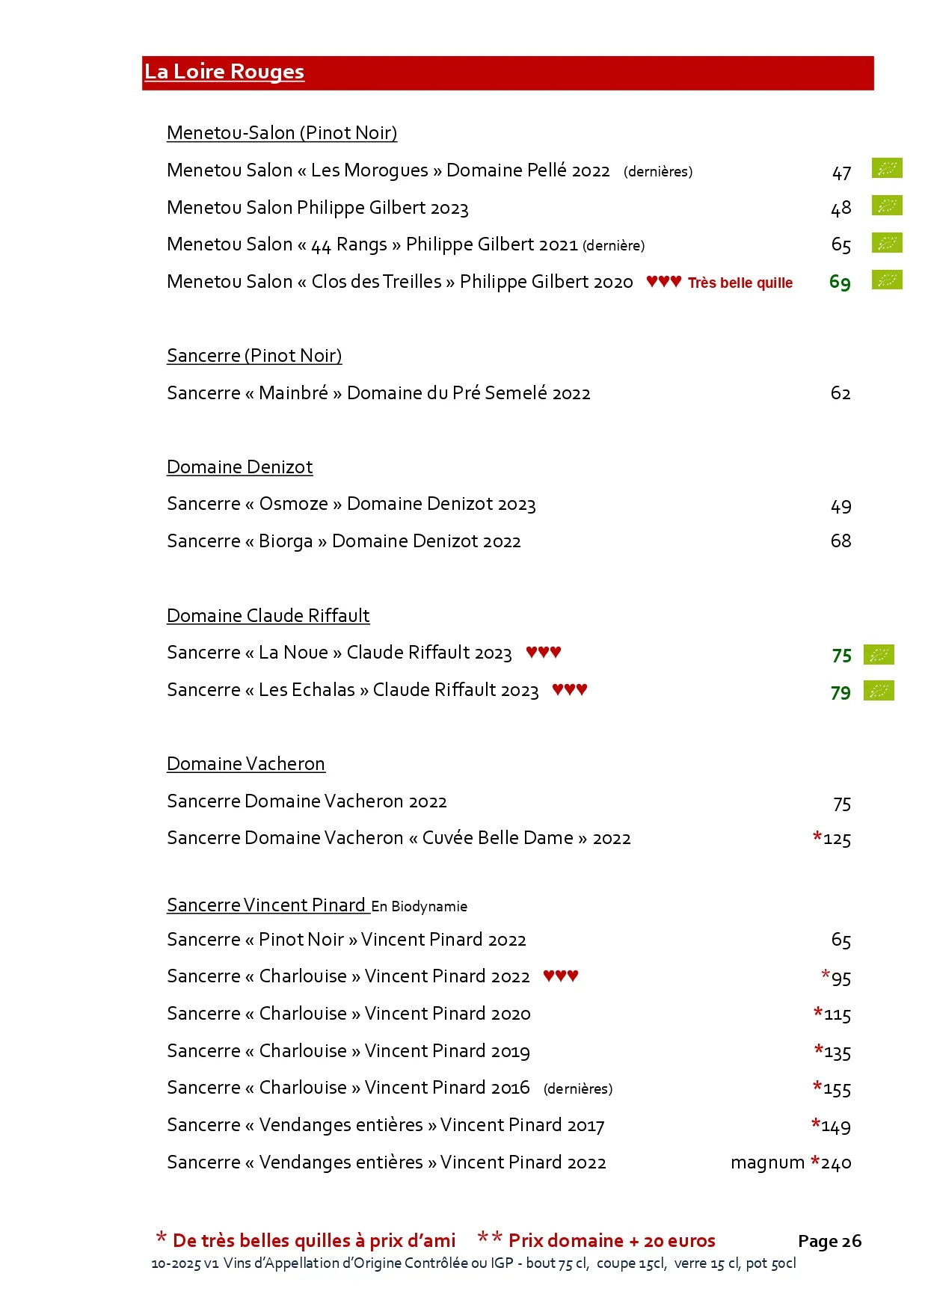The image size is (928, 1312).
Task: Click the red hearts after Clos des Treilles 2020
Action: tap(663, 282)
